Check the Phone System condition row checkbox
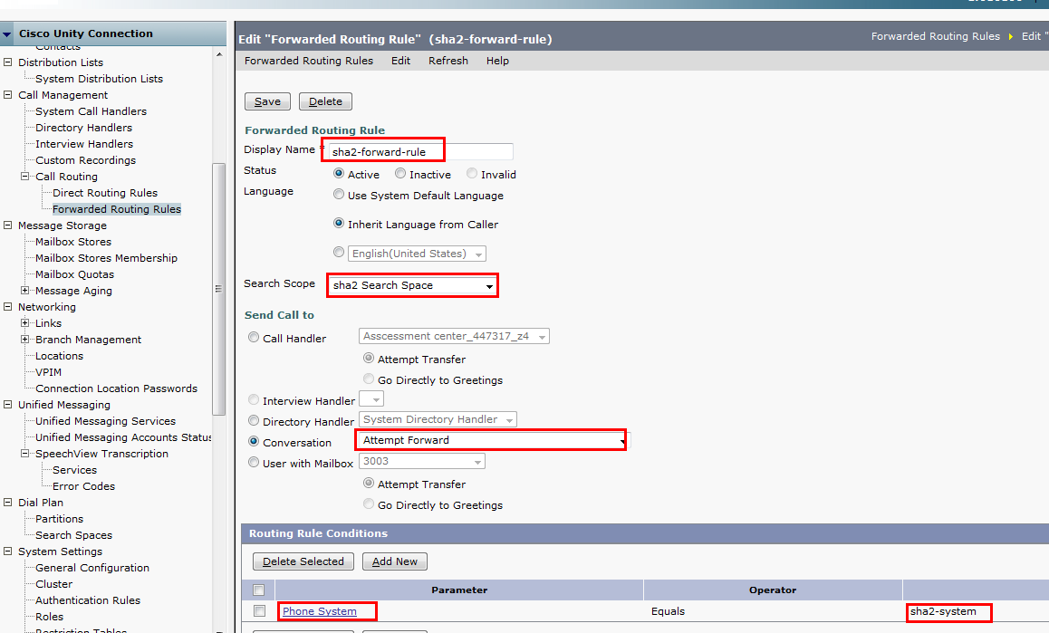Viewport: 1049px width, 633px height. pos(260,611)
